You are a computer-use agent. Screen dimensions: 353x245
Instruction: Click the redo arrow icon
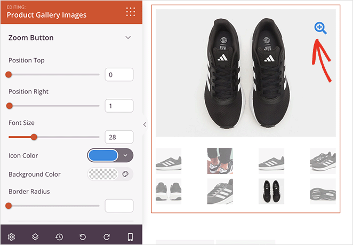(107, 237)
